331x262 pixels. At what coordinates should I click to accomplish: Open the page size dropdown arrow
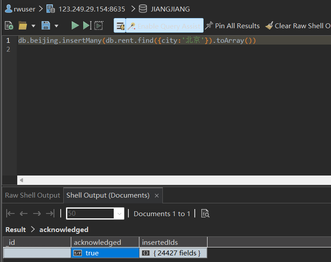(x=119, y=214)
